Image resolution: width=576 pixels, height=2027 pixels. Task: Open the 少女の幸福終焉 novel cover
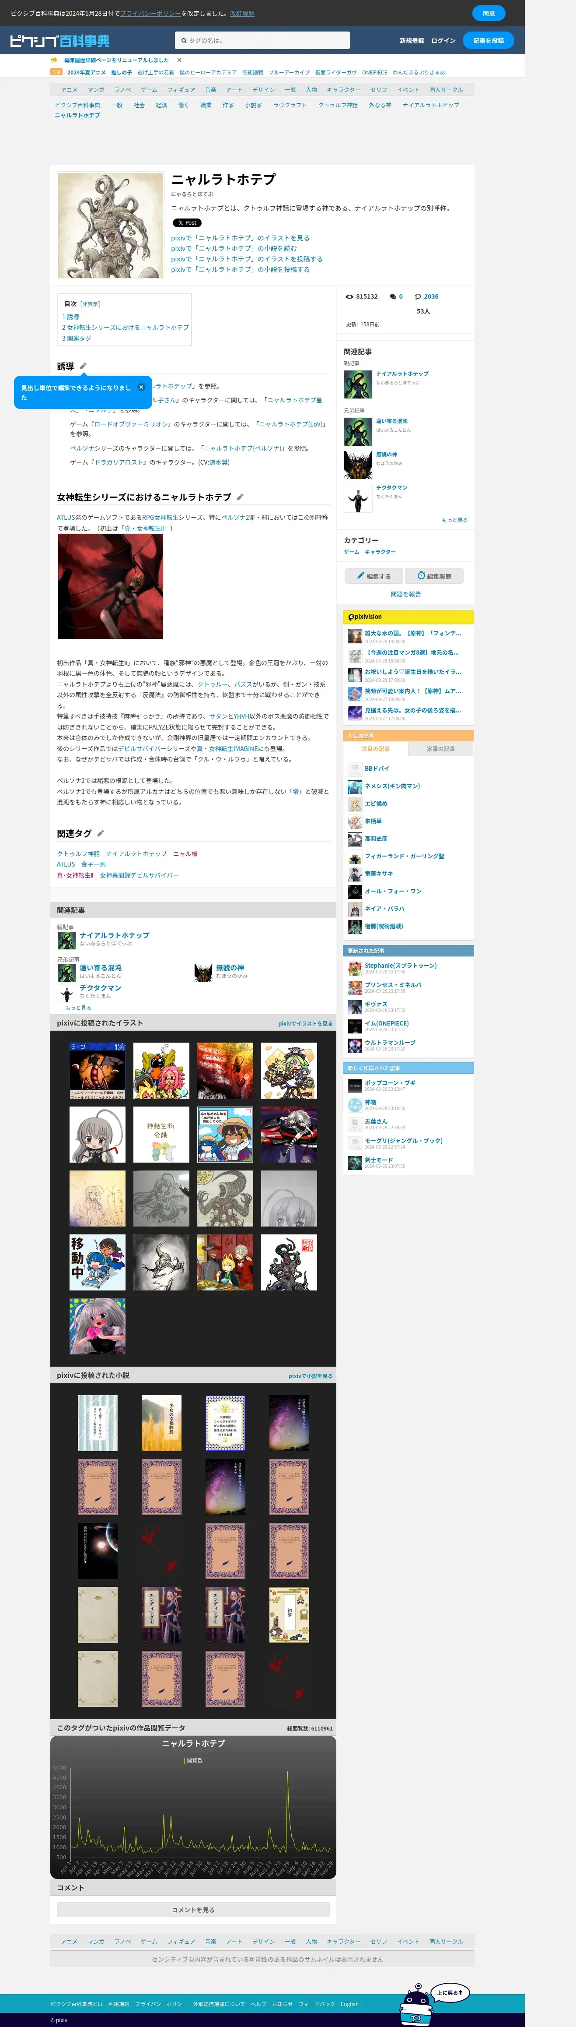click(x=161, y=1423)
